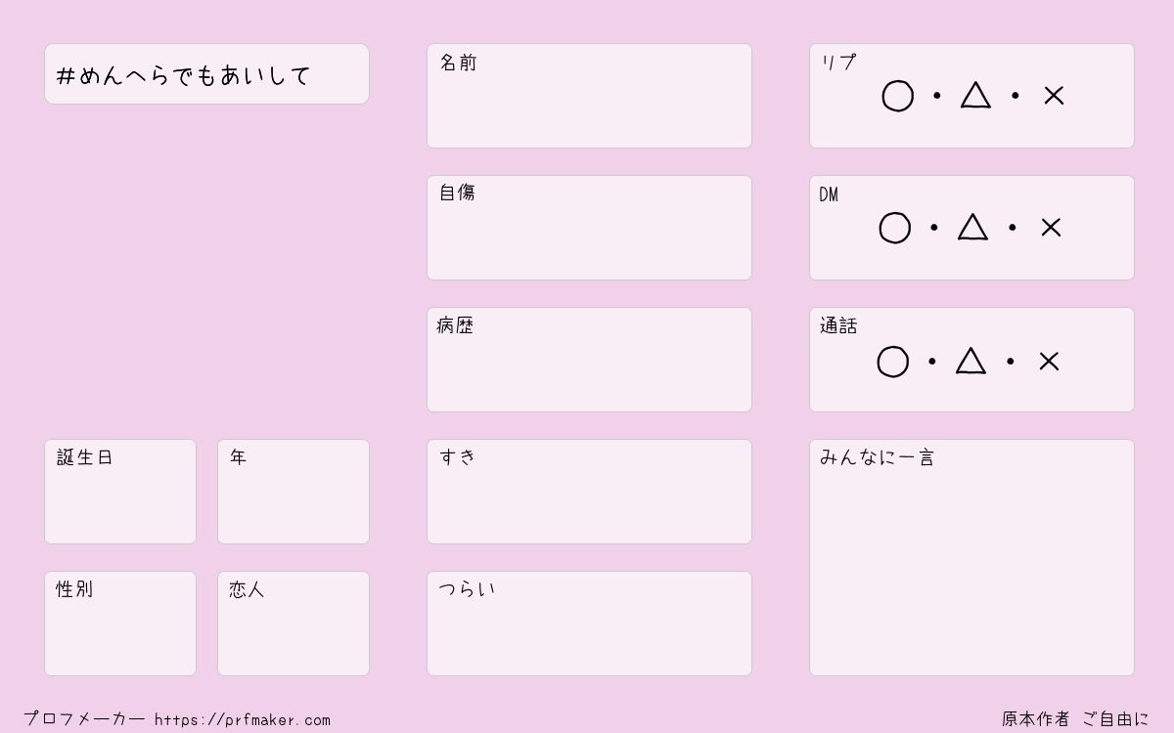Screen dimensions: 1174x733
Task: Click the みんなに一言 message area
Action: pyautogui.click(x=971, y=557)
